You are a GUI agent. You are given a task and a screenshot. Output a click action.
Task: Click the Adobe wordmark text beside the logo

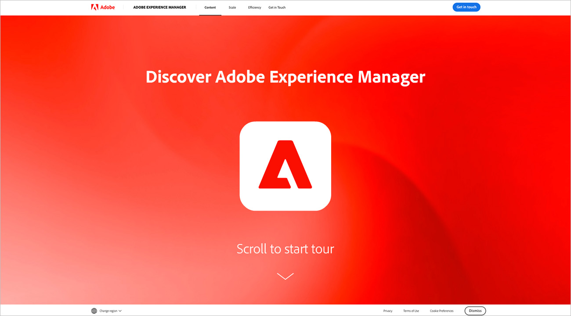107,7
